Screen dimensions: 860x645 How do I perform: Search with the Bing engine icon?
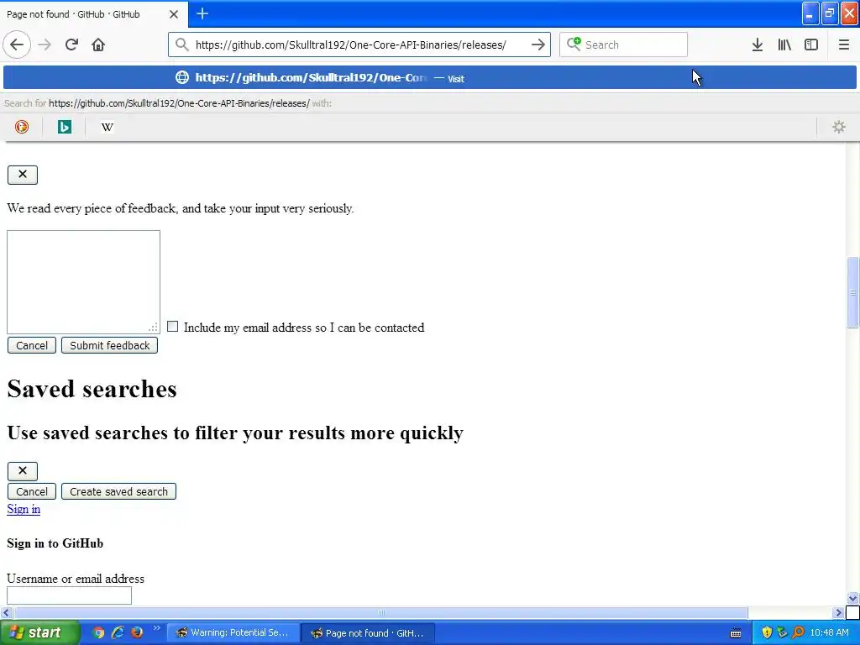click(65, 128)
